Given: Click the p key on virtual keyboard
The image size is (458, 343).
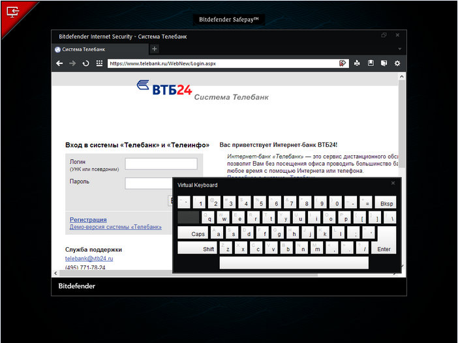Looking at the screenshot, I should pyautogui.click(x=344, y=218).
